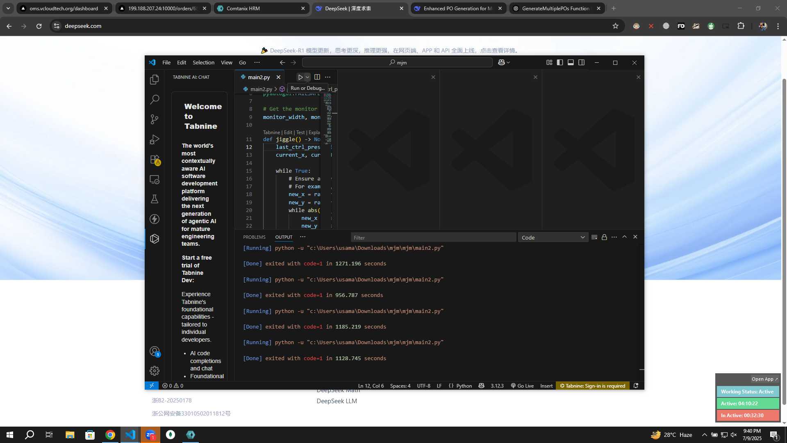Select the main2.py tab
This screenshot has height=443, width=787.
coord(259,77)
